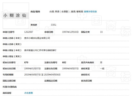Select the application number 1262087
This screenshot has height=96, width=133.
(x=28, y=32)
